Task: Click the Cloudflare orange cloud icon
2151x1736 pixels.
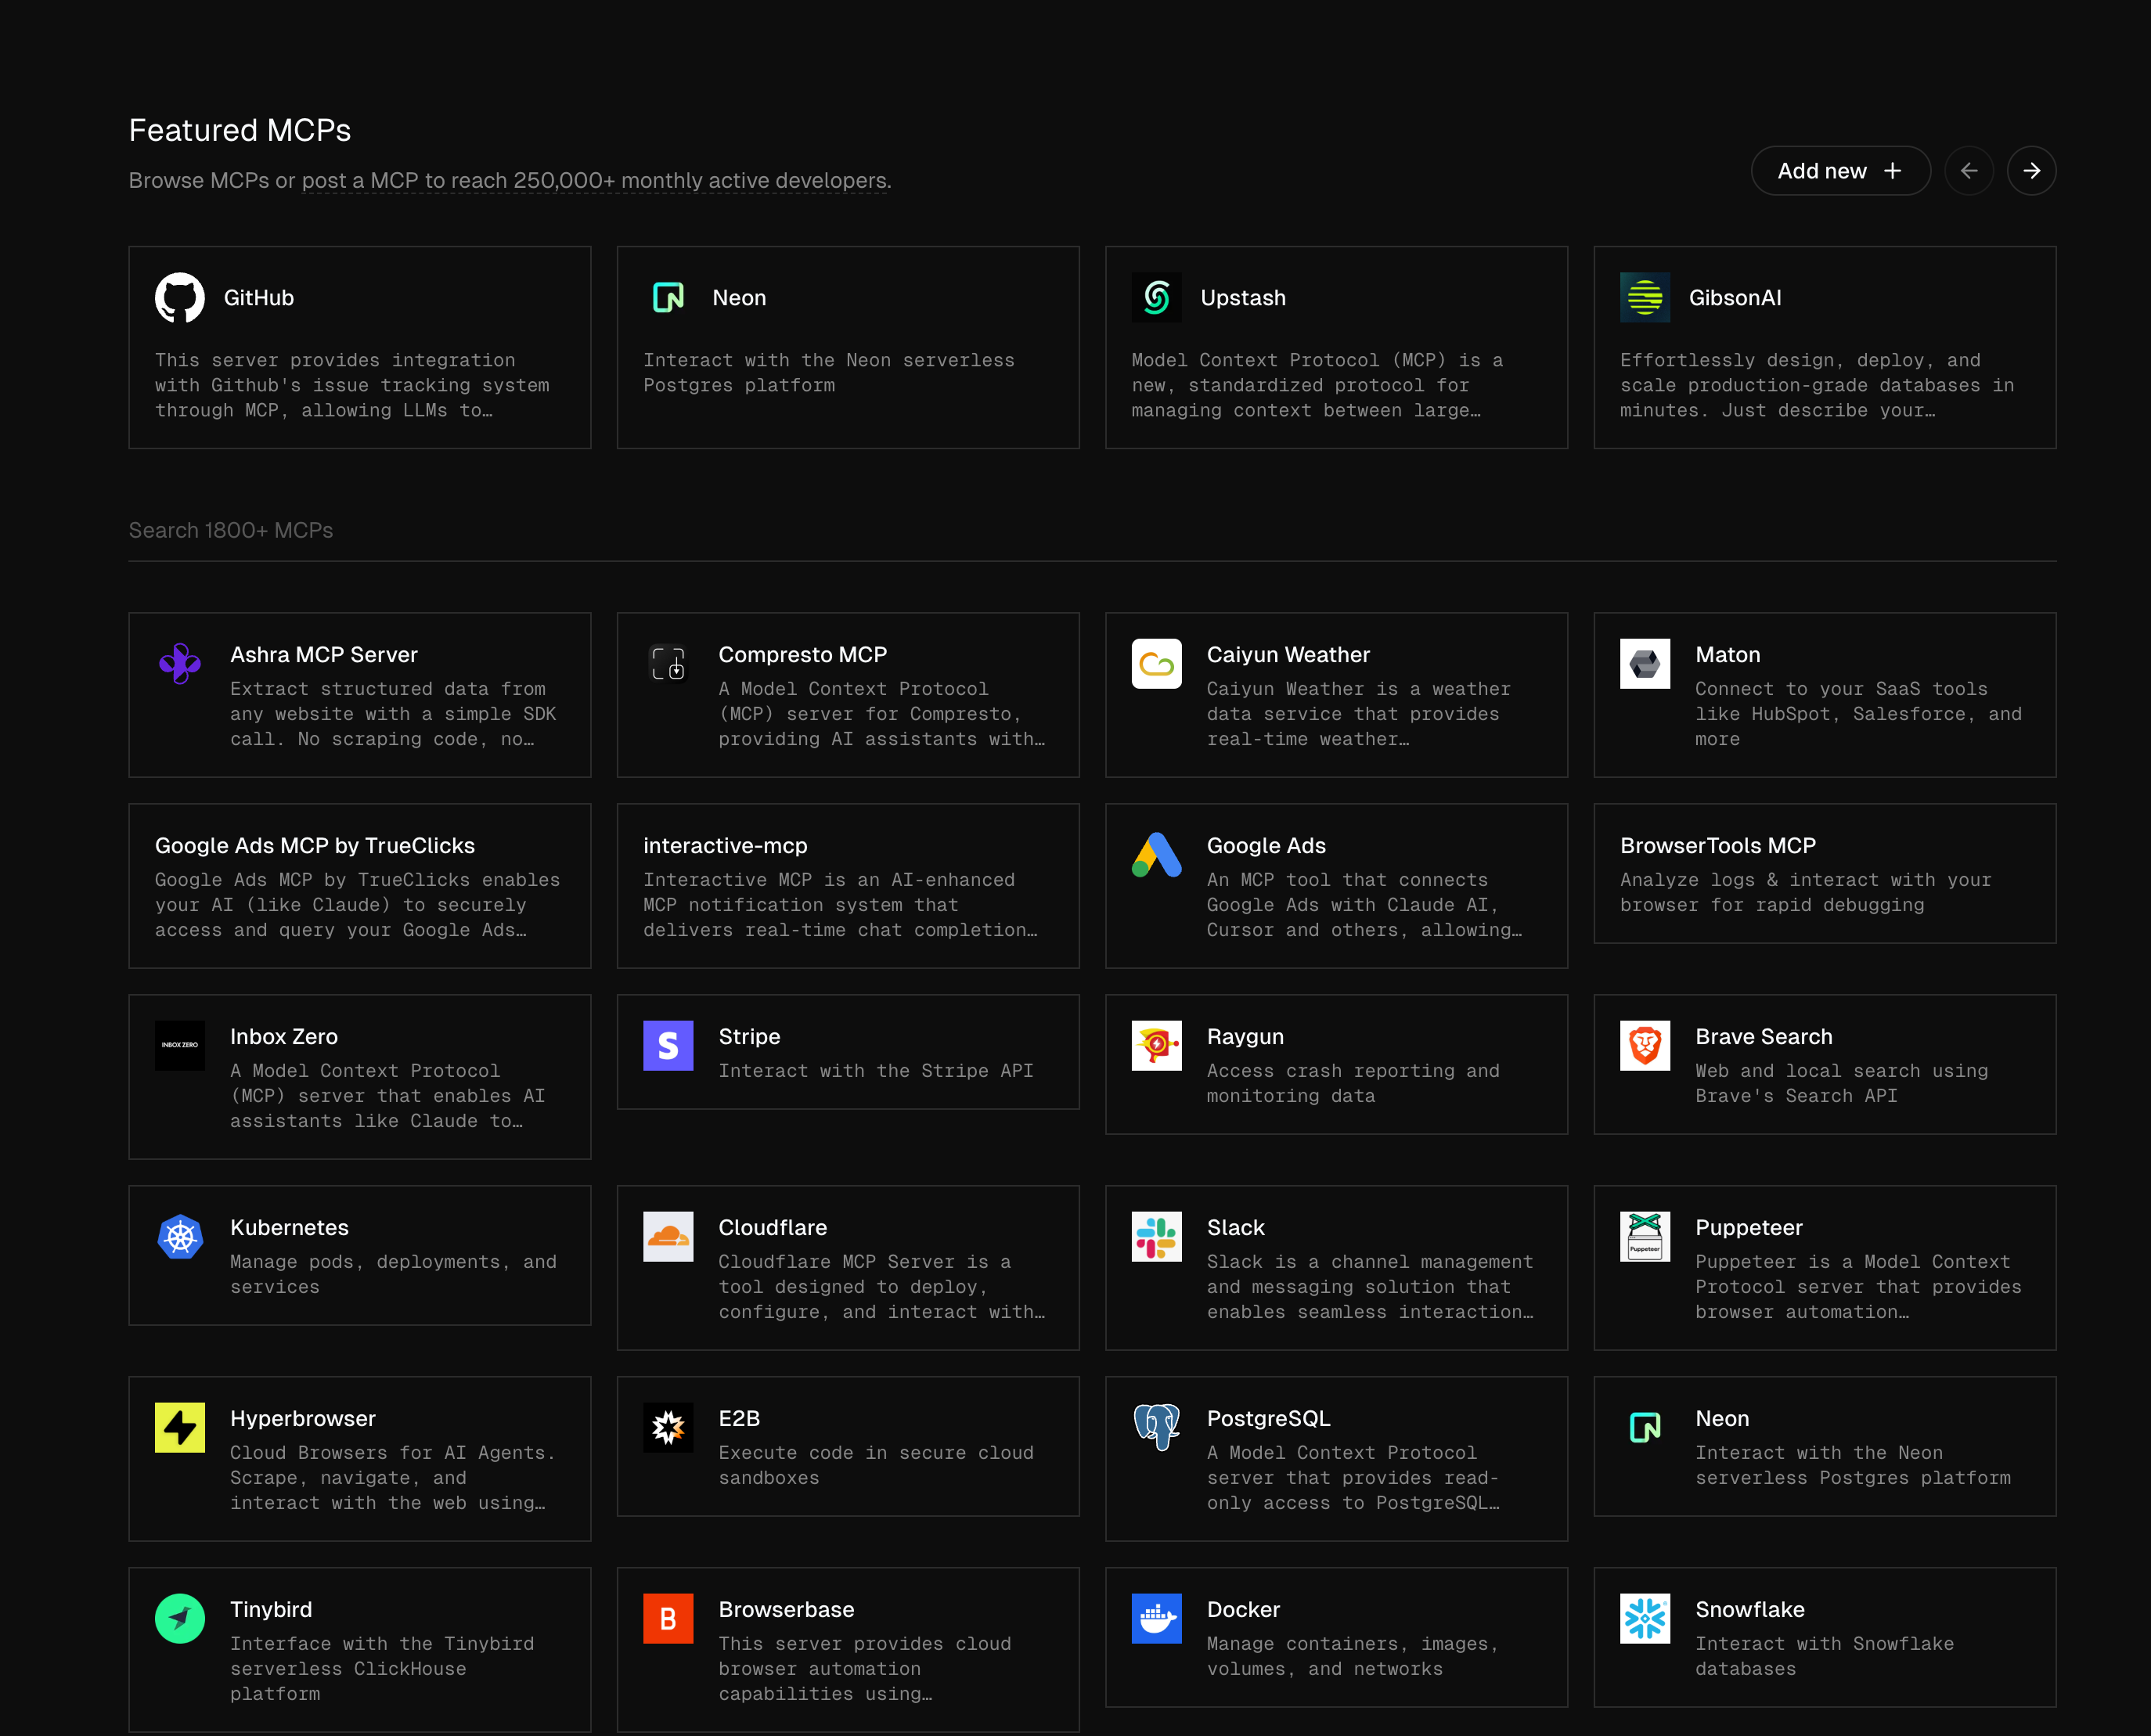Action: point(668,1237)
